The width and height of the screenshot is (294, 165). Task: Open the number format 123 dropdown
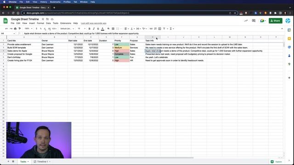[x=54, y=28]
